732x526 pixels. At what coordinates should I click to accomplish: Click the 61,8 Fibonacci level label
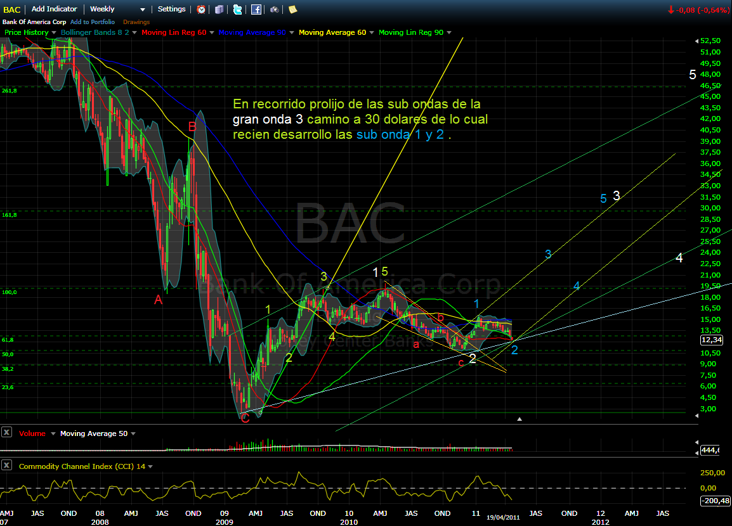click(x=8, y=340)
